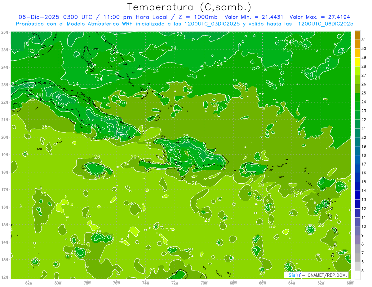
Task: Click the '20N' latitude axis label
Action: click(x=5, y=137)
